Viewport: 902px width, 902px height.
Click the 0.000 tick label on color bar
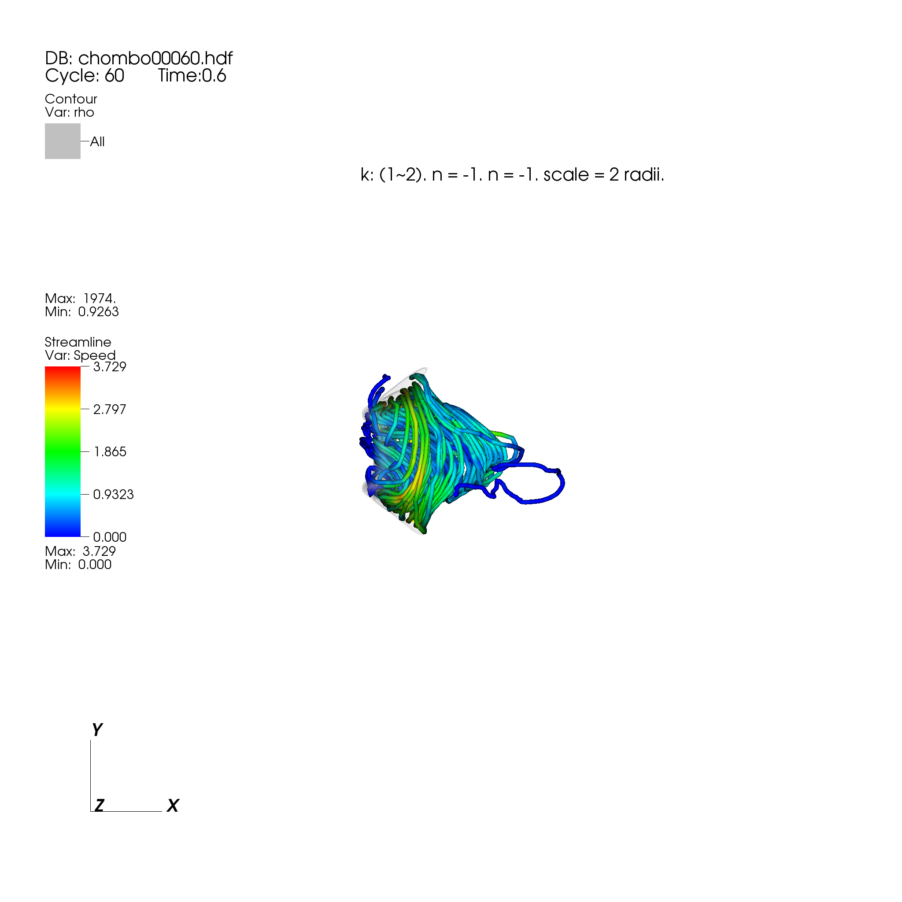coord(110,537)
